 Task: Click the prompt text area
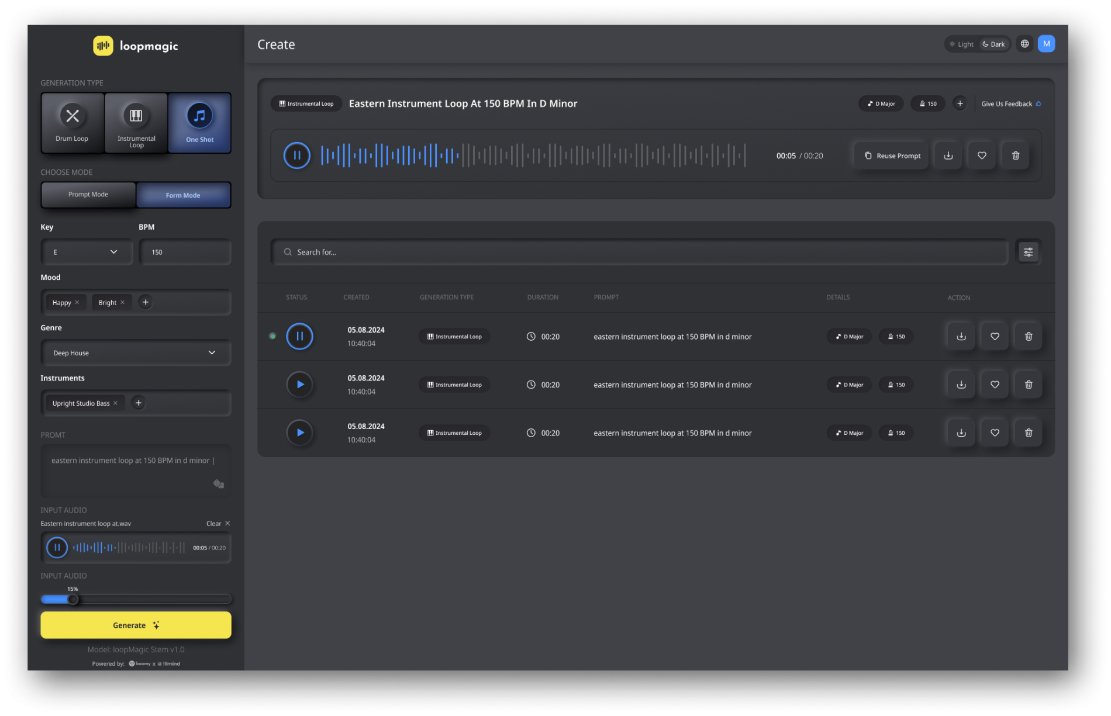136,471
